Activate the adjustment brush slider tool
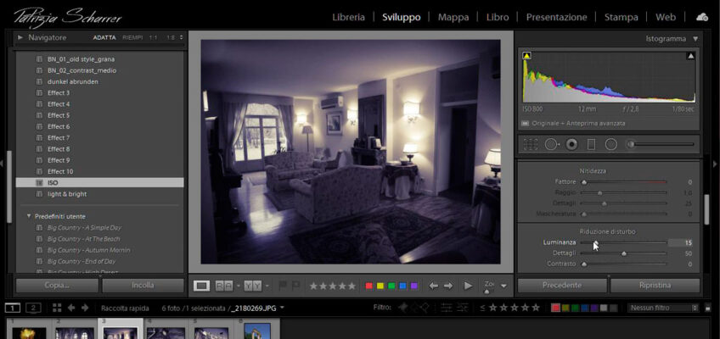720x339 pixels. tap(661, 144)
